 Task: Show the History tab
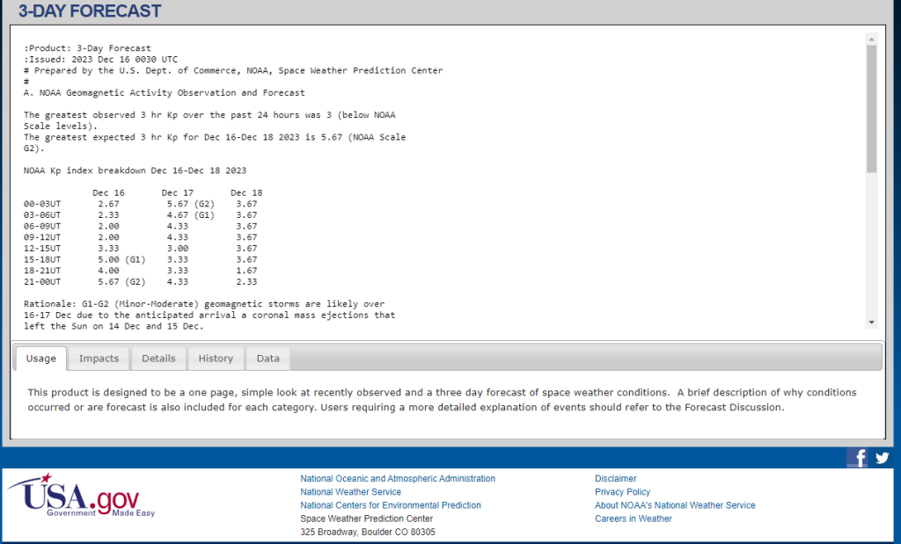(x=216, y=358)
